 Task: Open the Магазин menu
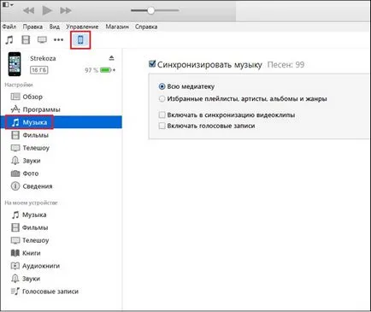coord(117,26)
